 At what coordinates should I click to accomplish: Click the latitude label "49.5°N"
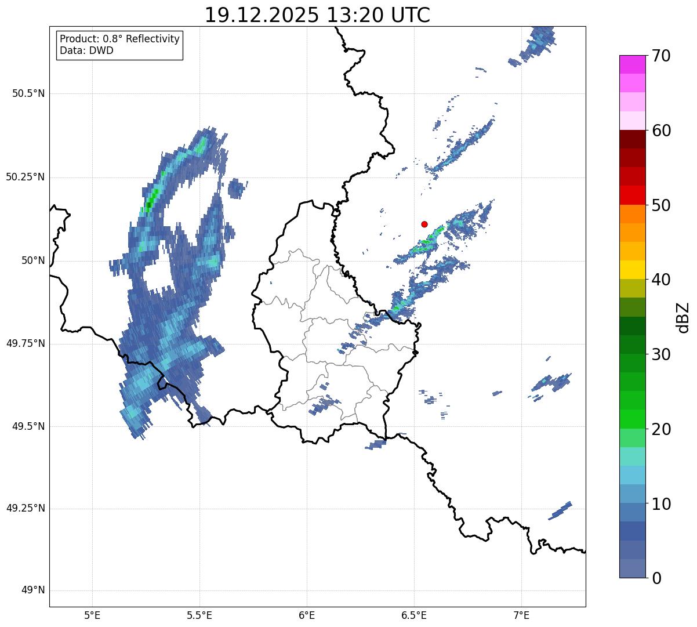point(28,426)
